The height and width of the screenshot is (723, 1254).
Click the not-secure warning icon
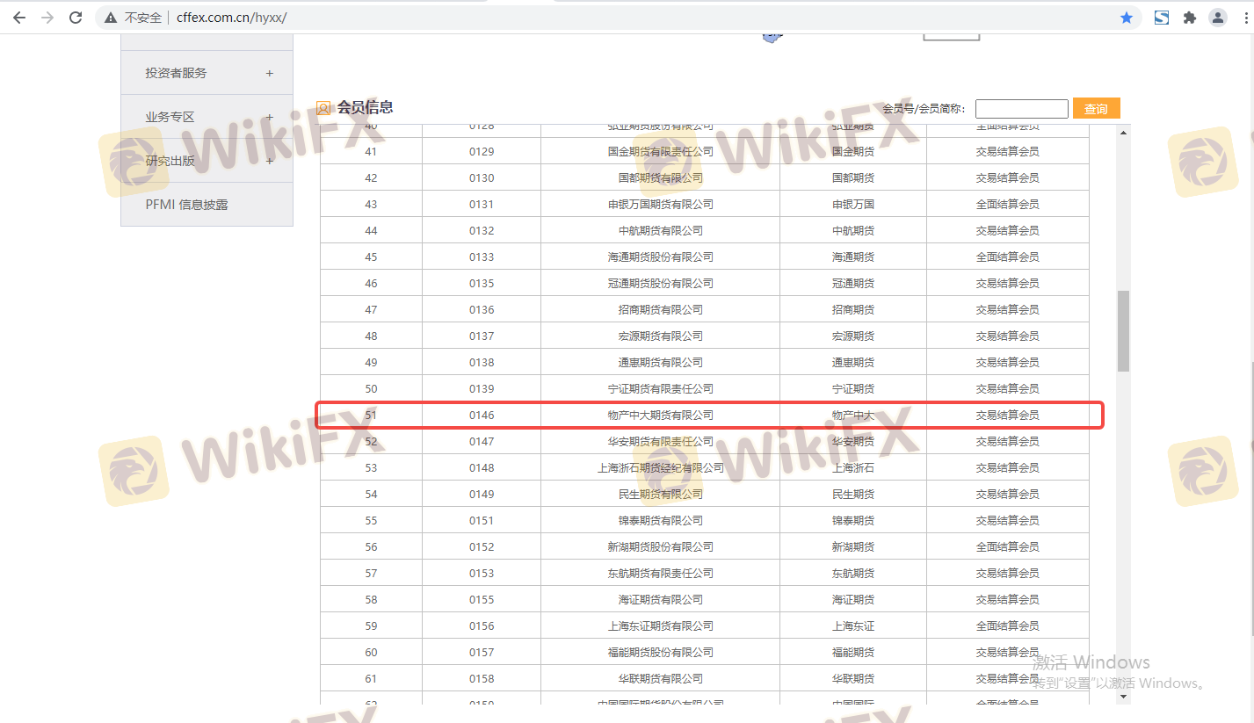111,18
